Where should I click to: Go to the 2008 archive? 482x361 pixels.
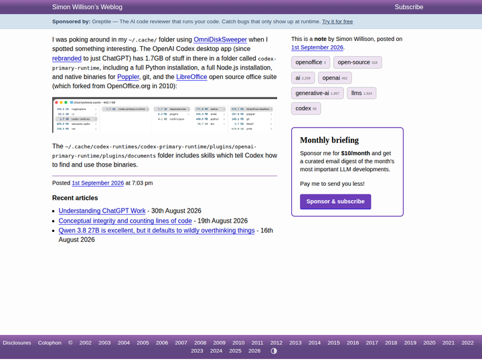(x=200, y=343)
